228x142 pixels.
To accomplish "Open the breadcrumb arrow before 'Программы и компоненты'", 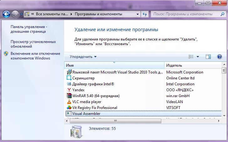I will 71,14.
